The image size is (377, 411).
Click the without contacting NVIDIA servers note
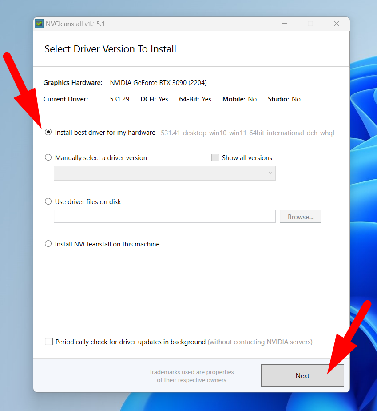tap(260, 342)
